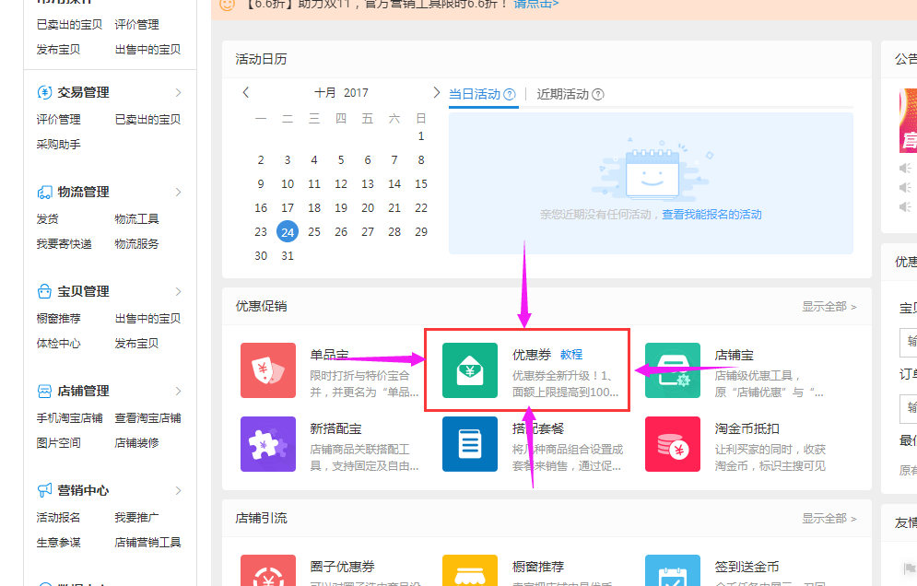Open the 圈子优惠券 icon
Viewport: 917px width, 586px height.
click(268, 570)
